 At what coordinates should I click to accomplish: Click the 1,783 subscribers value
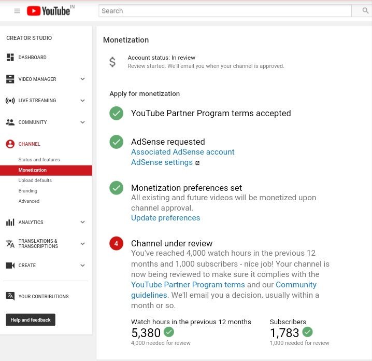coord(284,333)
